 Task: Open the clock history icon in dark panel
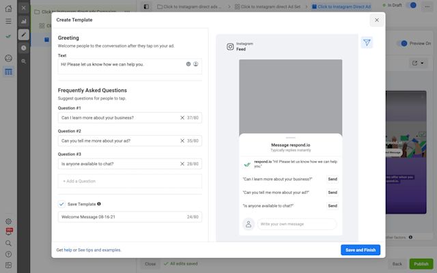tap(23, 48)
